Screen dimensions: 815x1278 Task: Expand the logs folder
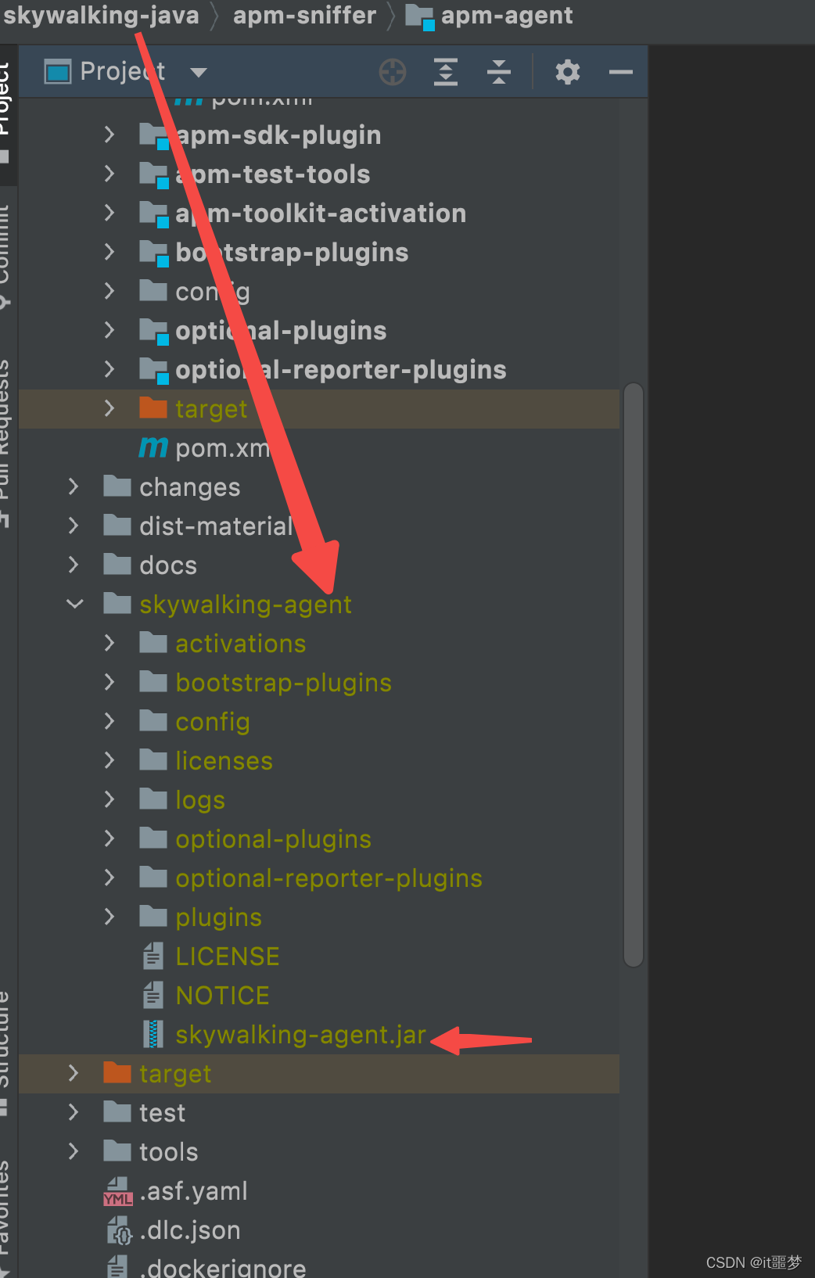[110, 799]
